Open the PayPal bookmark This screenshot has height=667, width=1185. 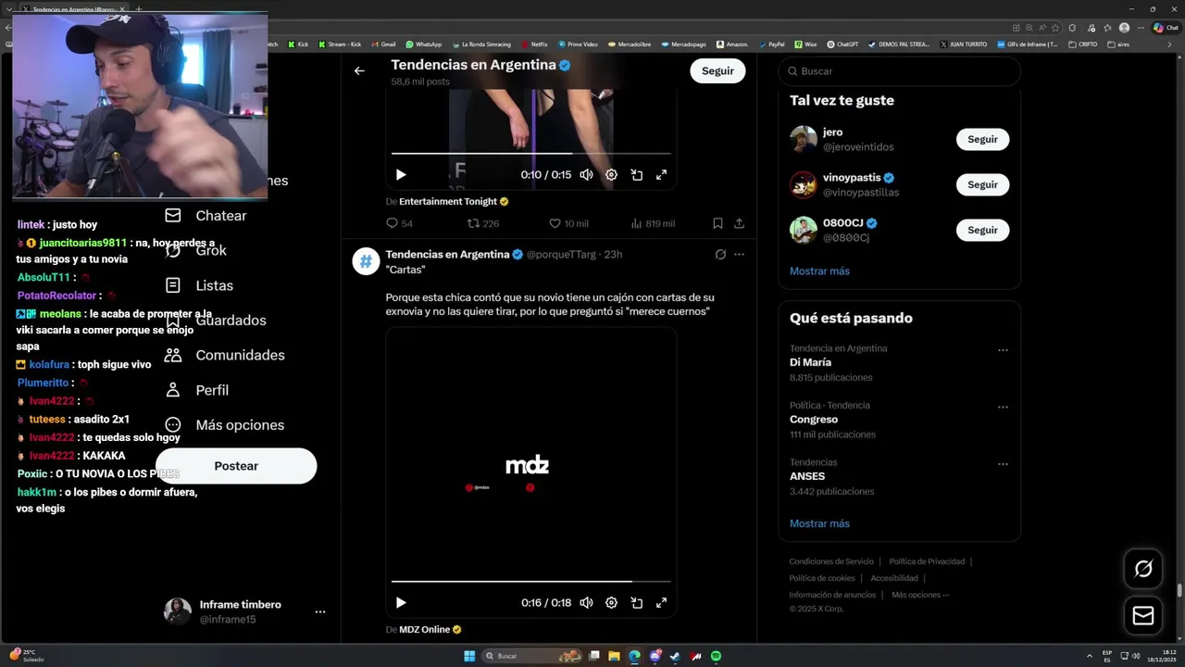click(x=771, y=44)
